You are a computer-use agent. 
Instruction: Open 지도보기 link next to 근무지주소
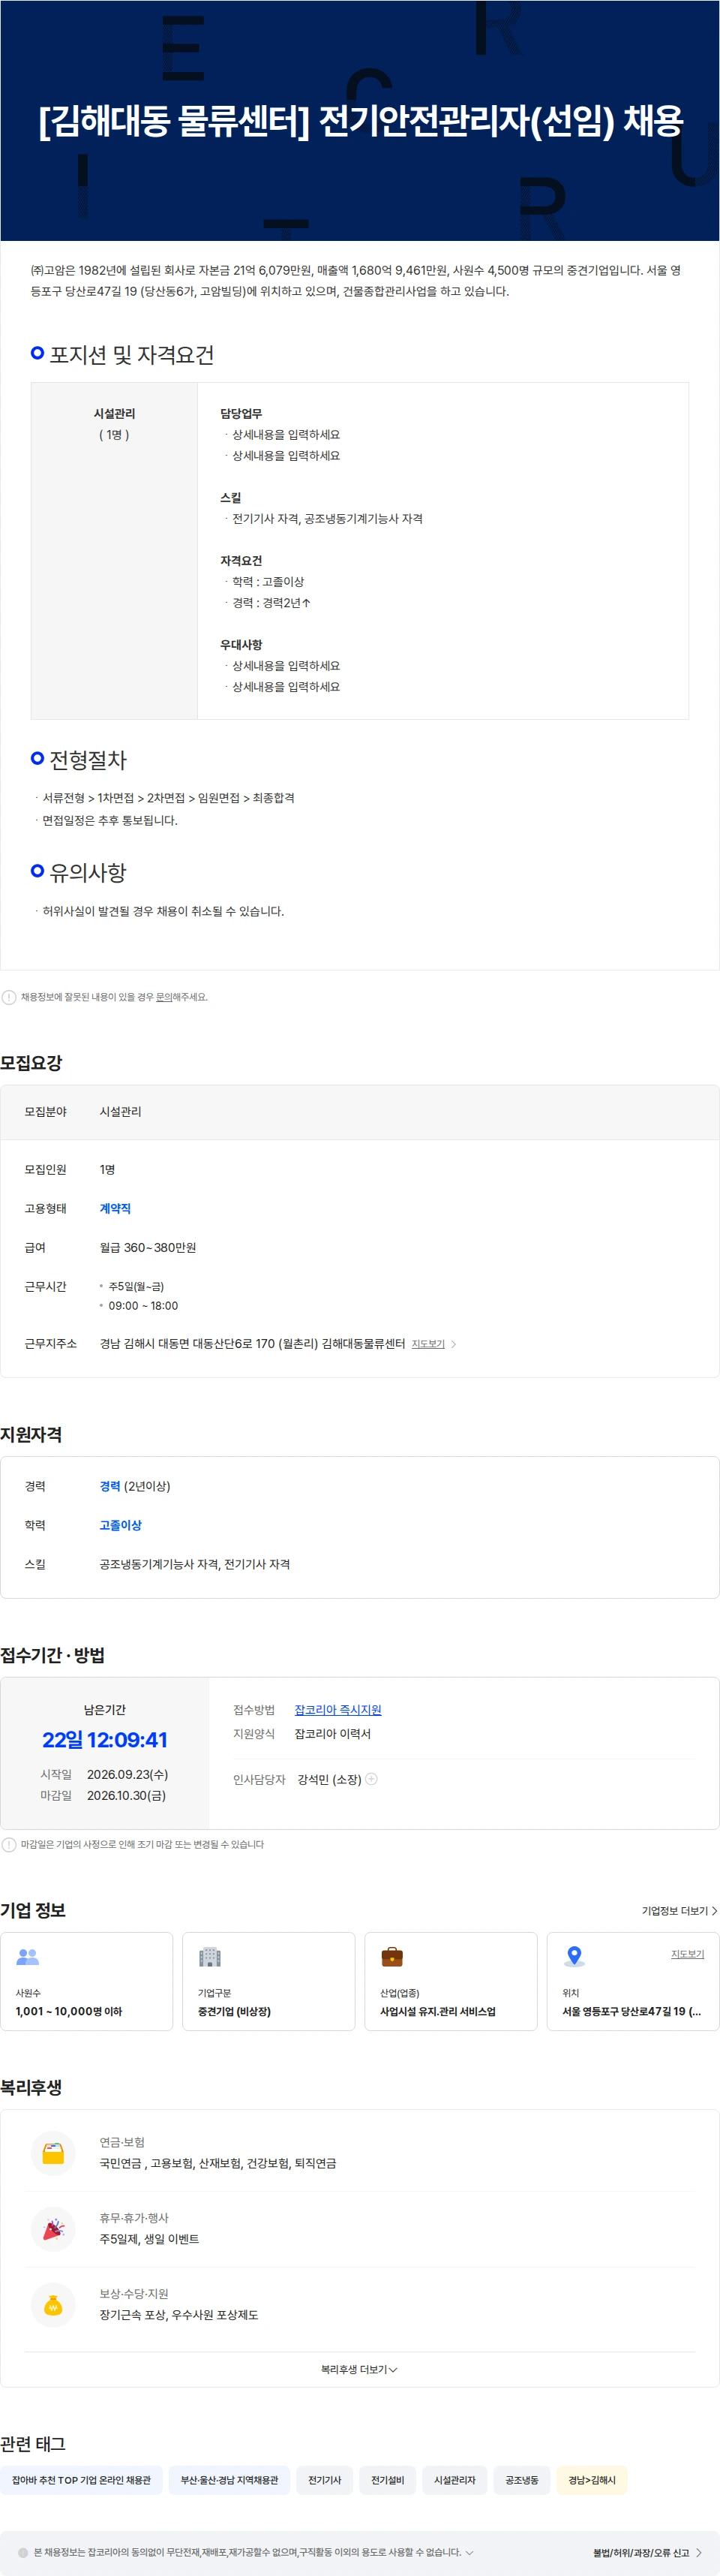coord(427,1344)
